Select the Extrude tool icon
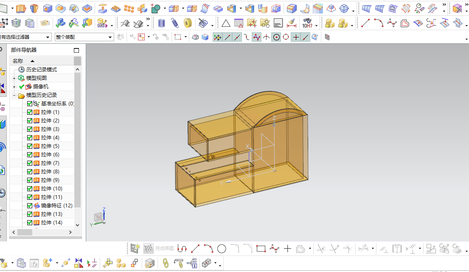 (21, 8)
